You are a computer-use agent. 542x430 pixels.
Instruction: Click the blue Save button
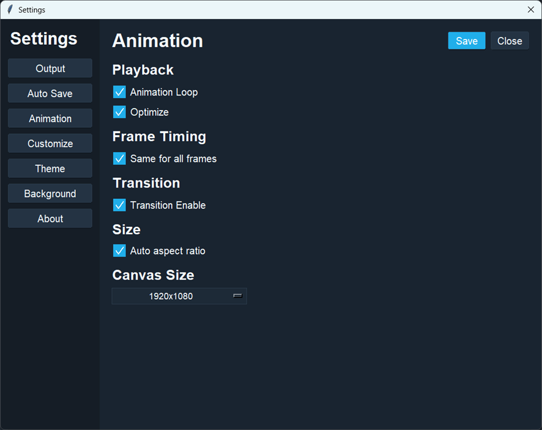click(467, 41)
